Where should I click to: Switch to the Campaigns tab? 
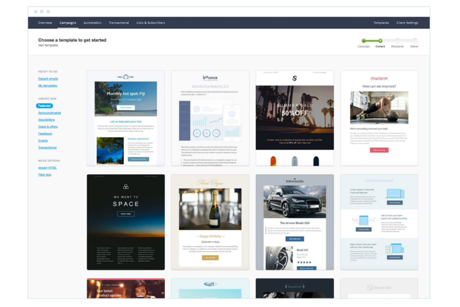(x=68, y=23)
